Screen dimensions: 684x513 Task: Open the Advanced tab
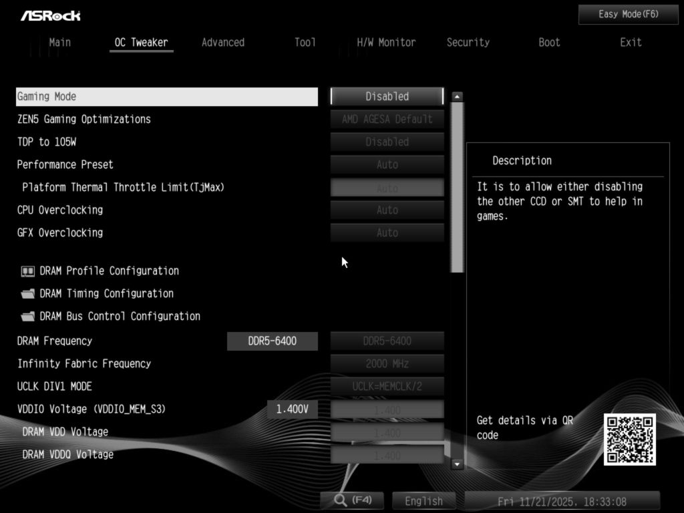[223, 42]
